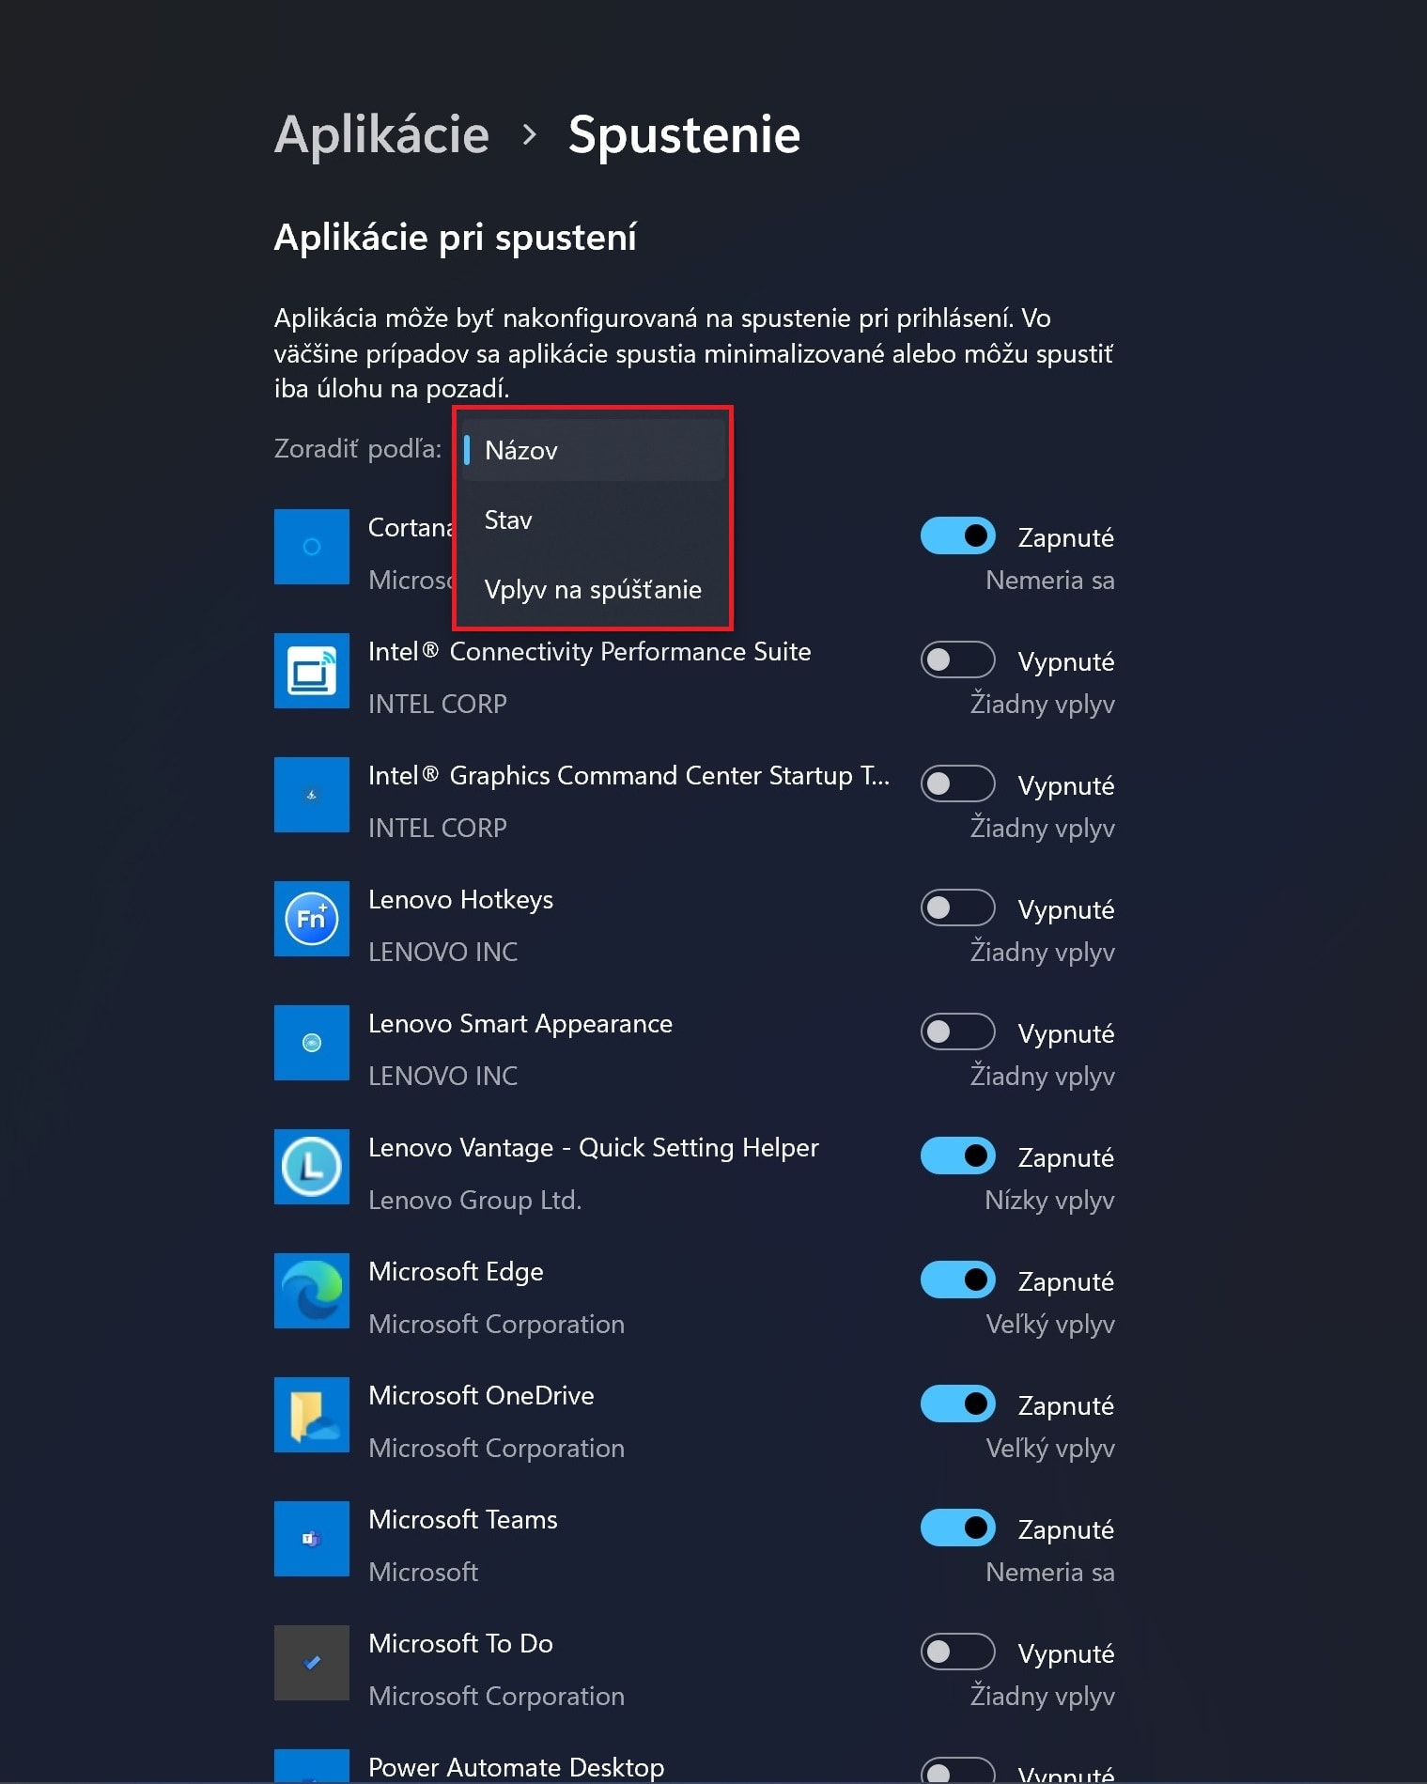Click the Microsoft Teams icon
The width and height of the screenshot is (1427, 1784).
click(312, 1539)
